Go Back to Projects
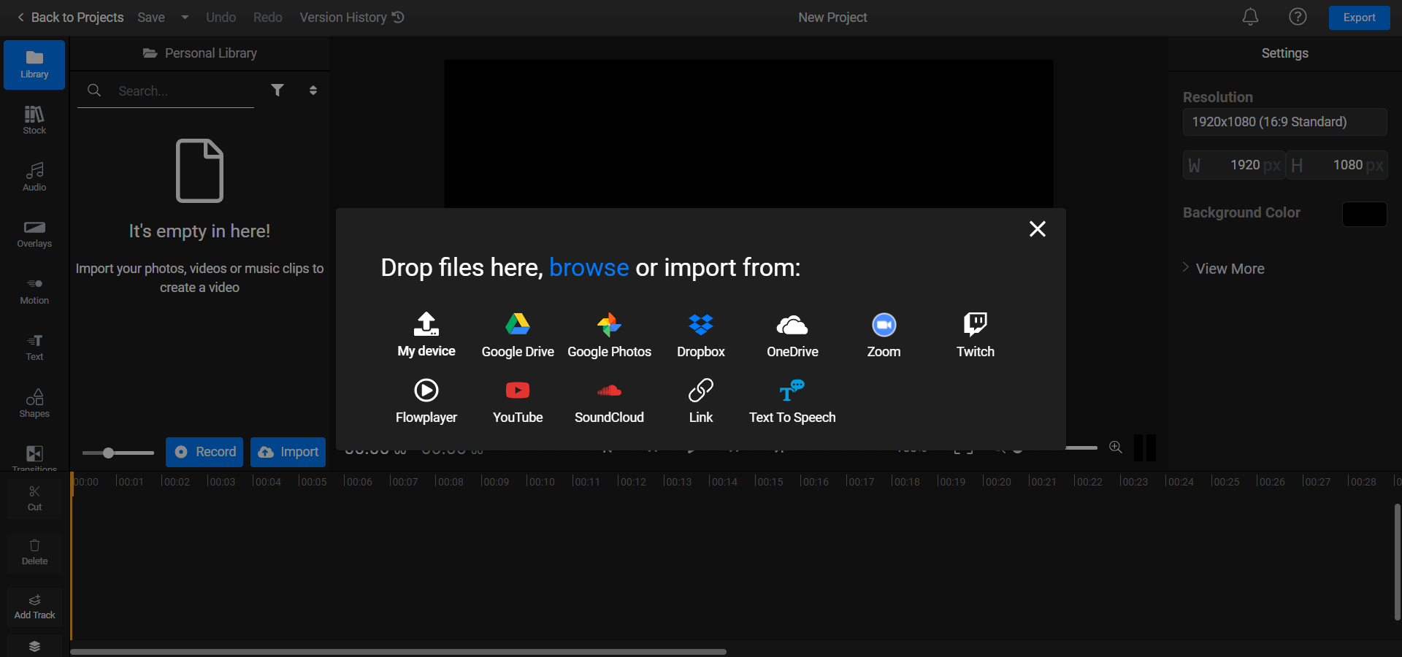 tap(70, 18)
